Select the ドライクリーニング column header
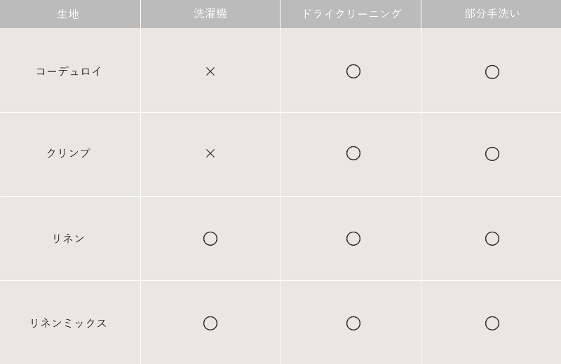 coord(352,13)
